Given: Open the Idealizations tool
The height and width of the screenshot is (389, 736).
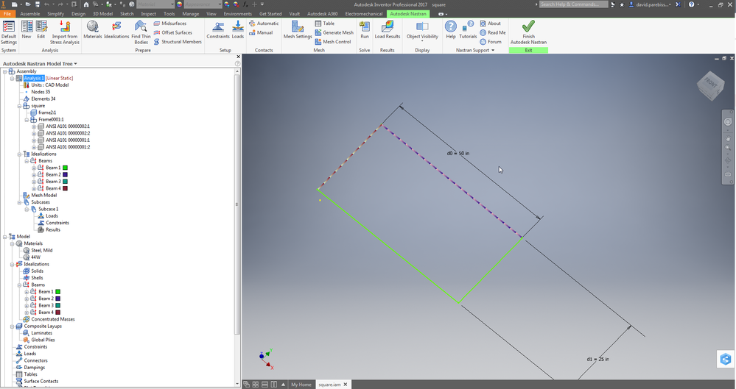Looking at the screenshot, I should pos(116,30).
